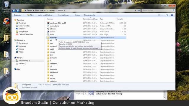This screenshot has width=189, height=106.
Task: Click Disco local (C:) in the breadcrumb
Action: click(x=41, y=11)
